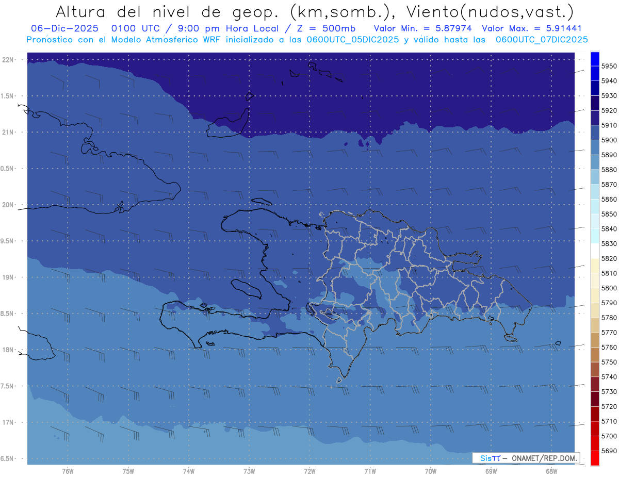
Task: Click the colorbar label 5790
Action: [609, 303]
